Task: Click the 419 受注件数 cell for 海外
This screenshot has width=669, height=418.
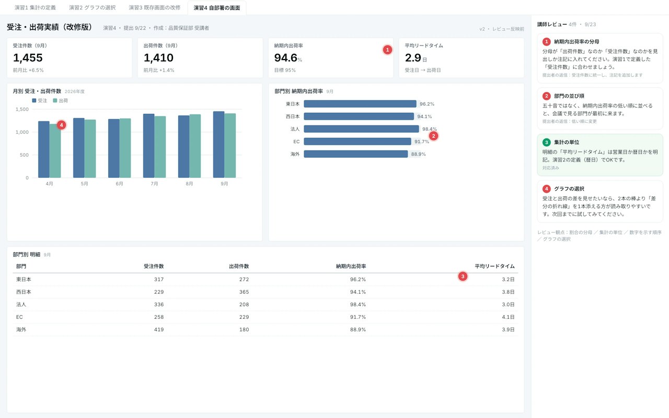Action: click(158, 330)
